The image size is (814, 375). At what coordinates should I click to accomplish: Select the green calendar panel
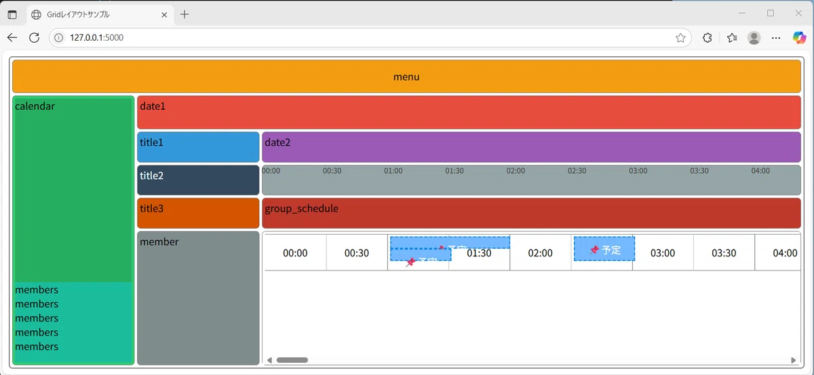pos(73,189)
